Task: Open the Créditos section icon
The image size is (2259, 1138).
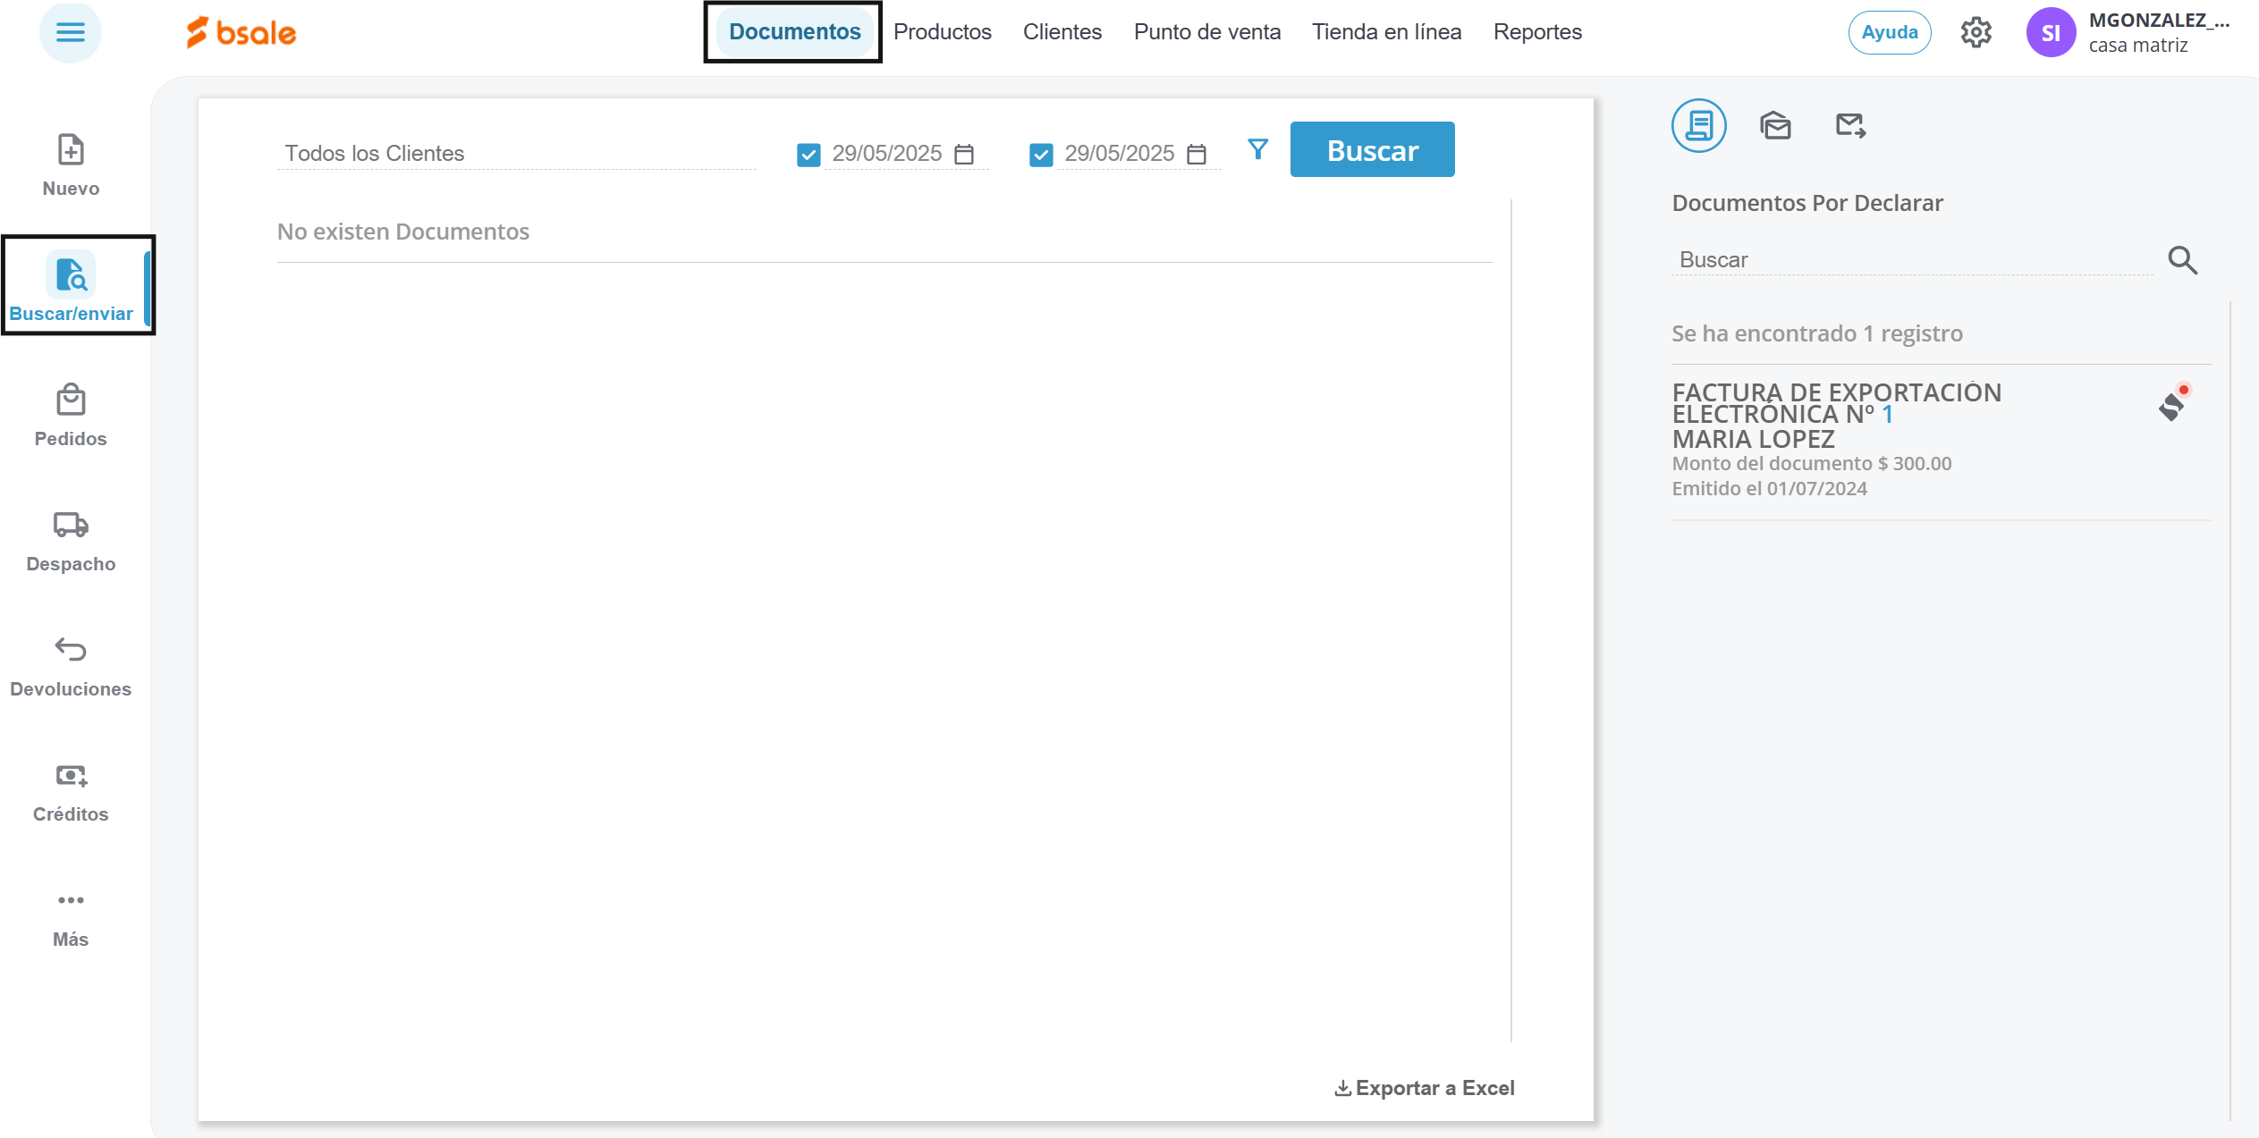Action: point(71,776)
